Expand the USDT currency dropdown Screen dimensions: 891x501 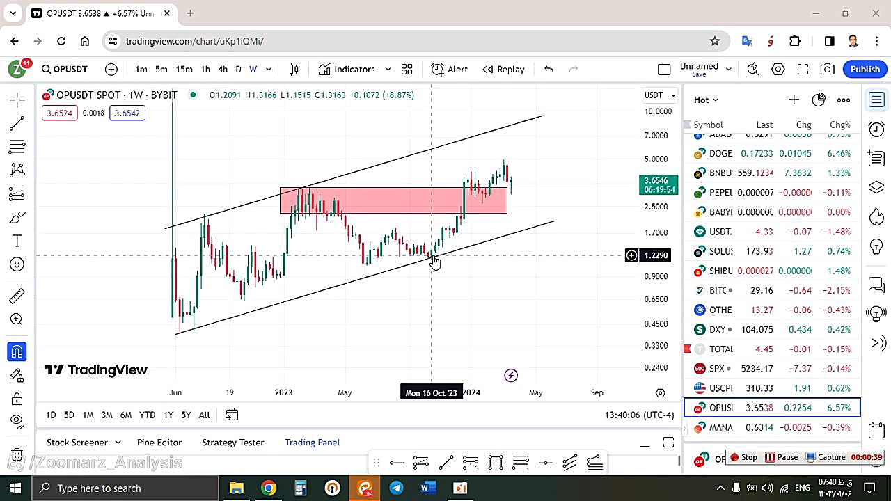coord(660,95)
